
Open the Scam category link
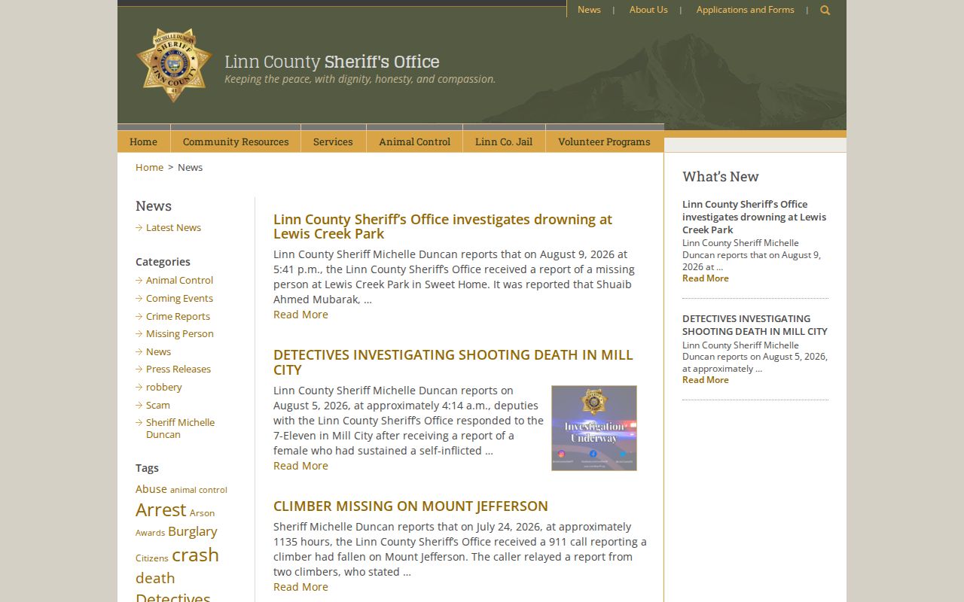158,405
